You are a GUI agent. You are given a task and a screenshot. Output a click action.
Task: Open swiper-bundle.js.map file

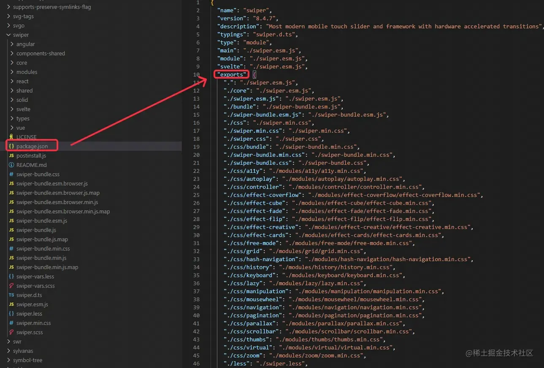click(42, 239)
